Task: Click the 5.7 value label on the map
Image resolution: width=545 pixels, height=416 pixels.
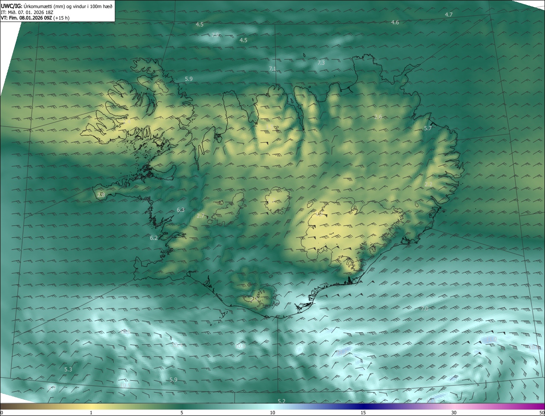Action: coord(428,128)
